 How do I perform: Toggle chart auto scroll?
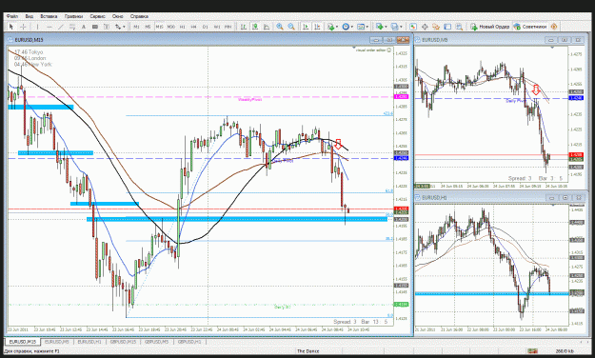306,27
